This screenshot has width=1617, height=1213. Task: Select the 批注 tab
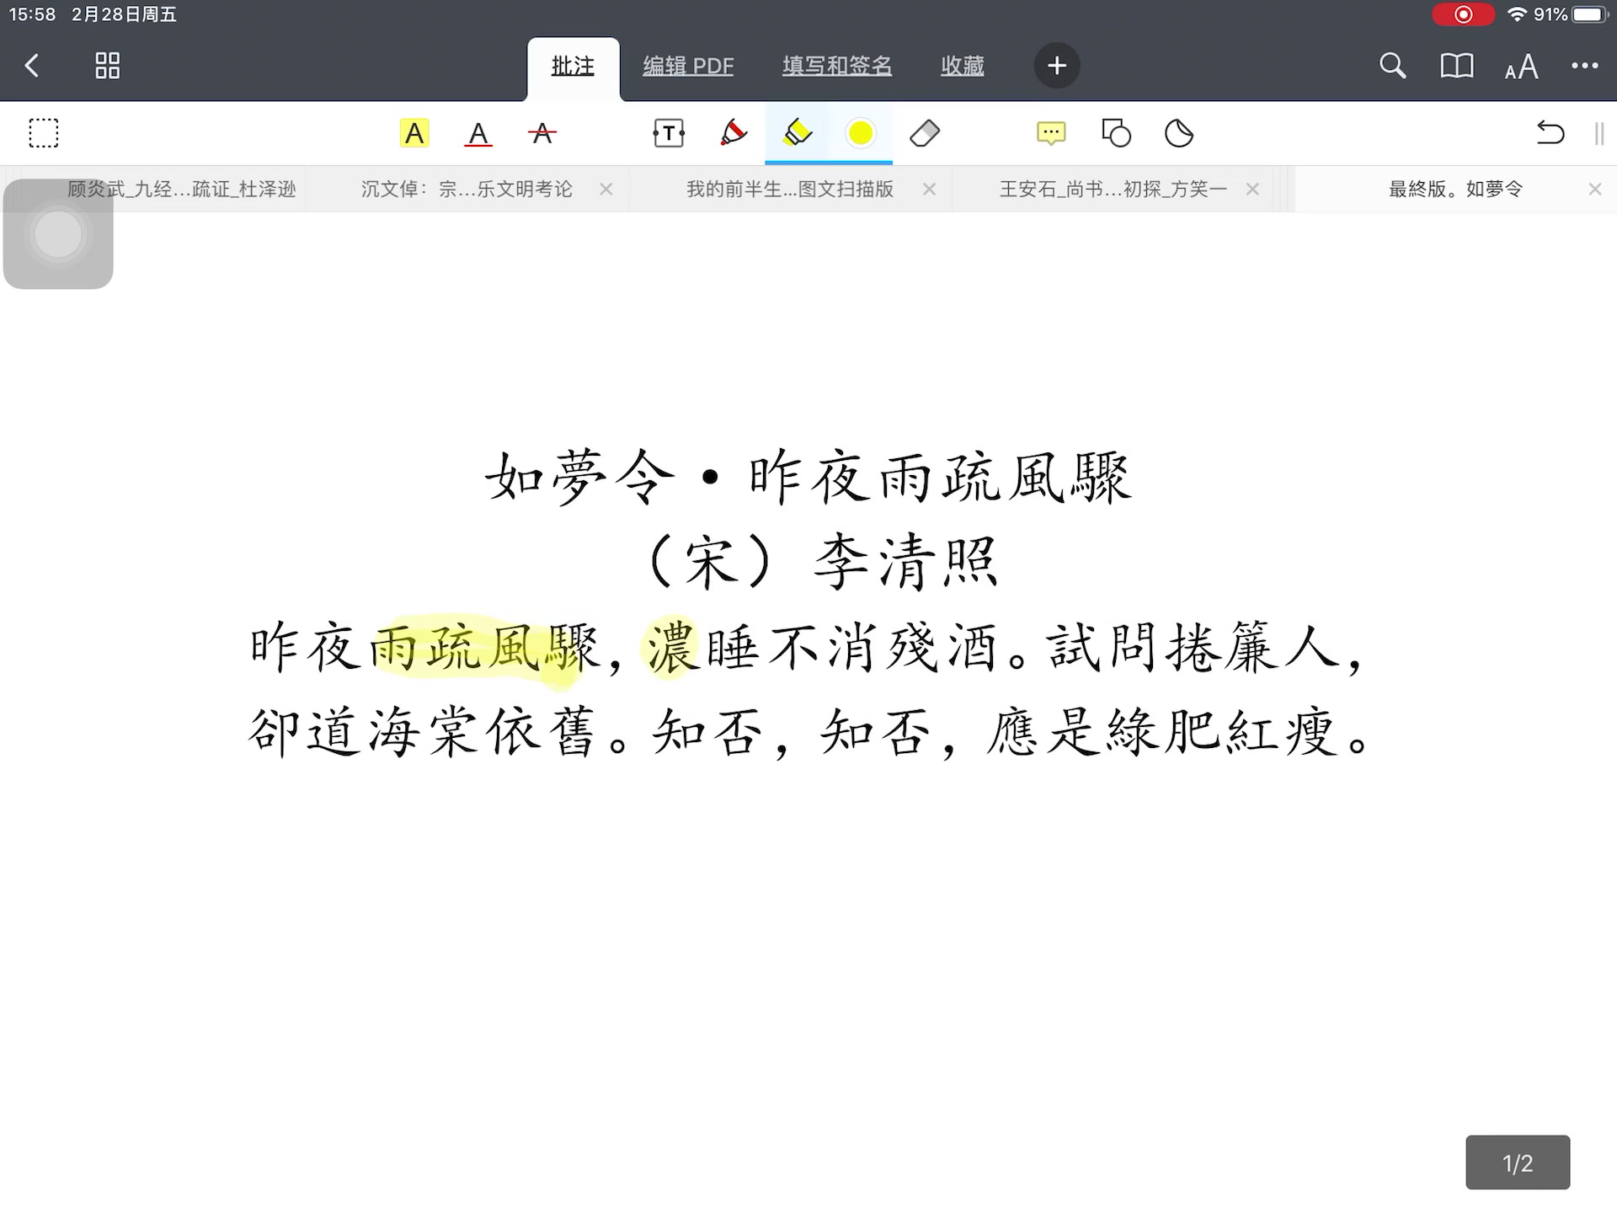tap(573, 66)
